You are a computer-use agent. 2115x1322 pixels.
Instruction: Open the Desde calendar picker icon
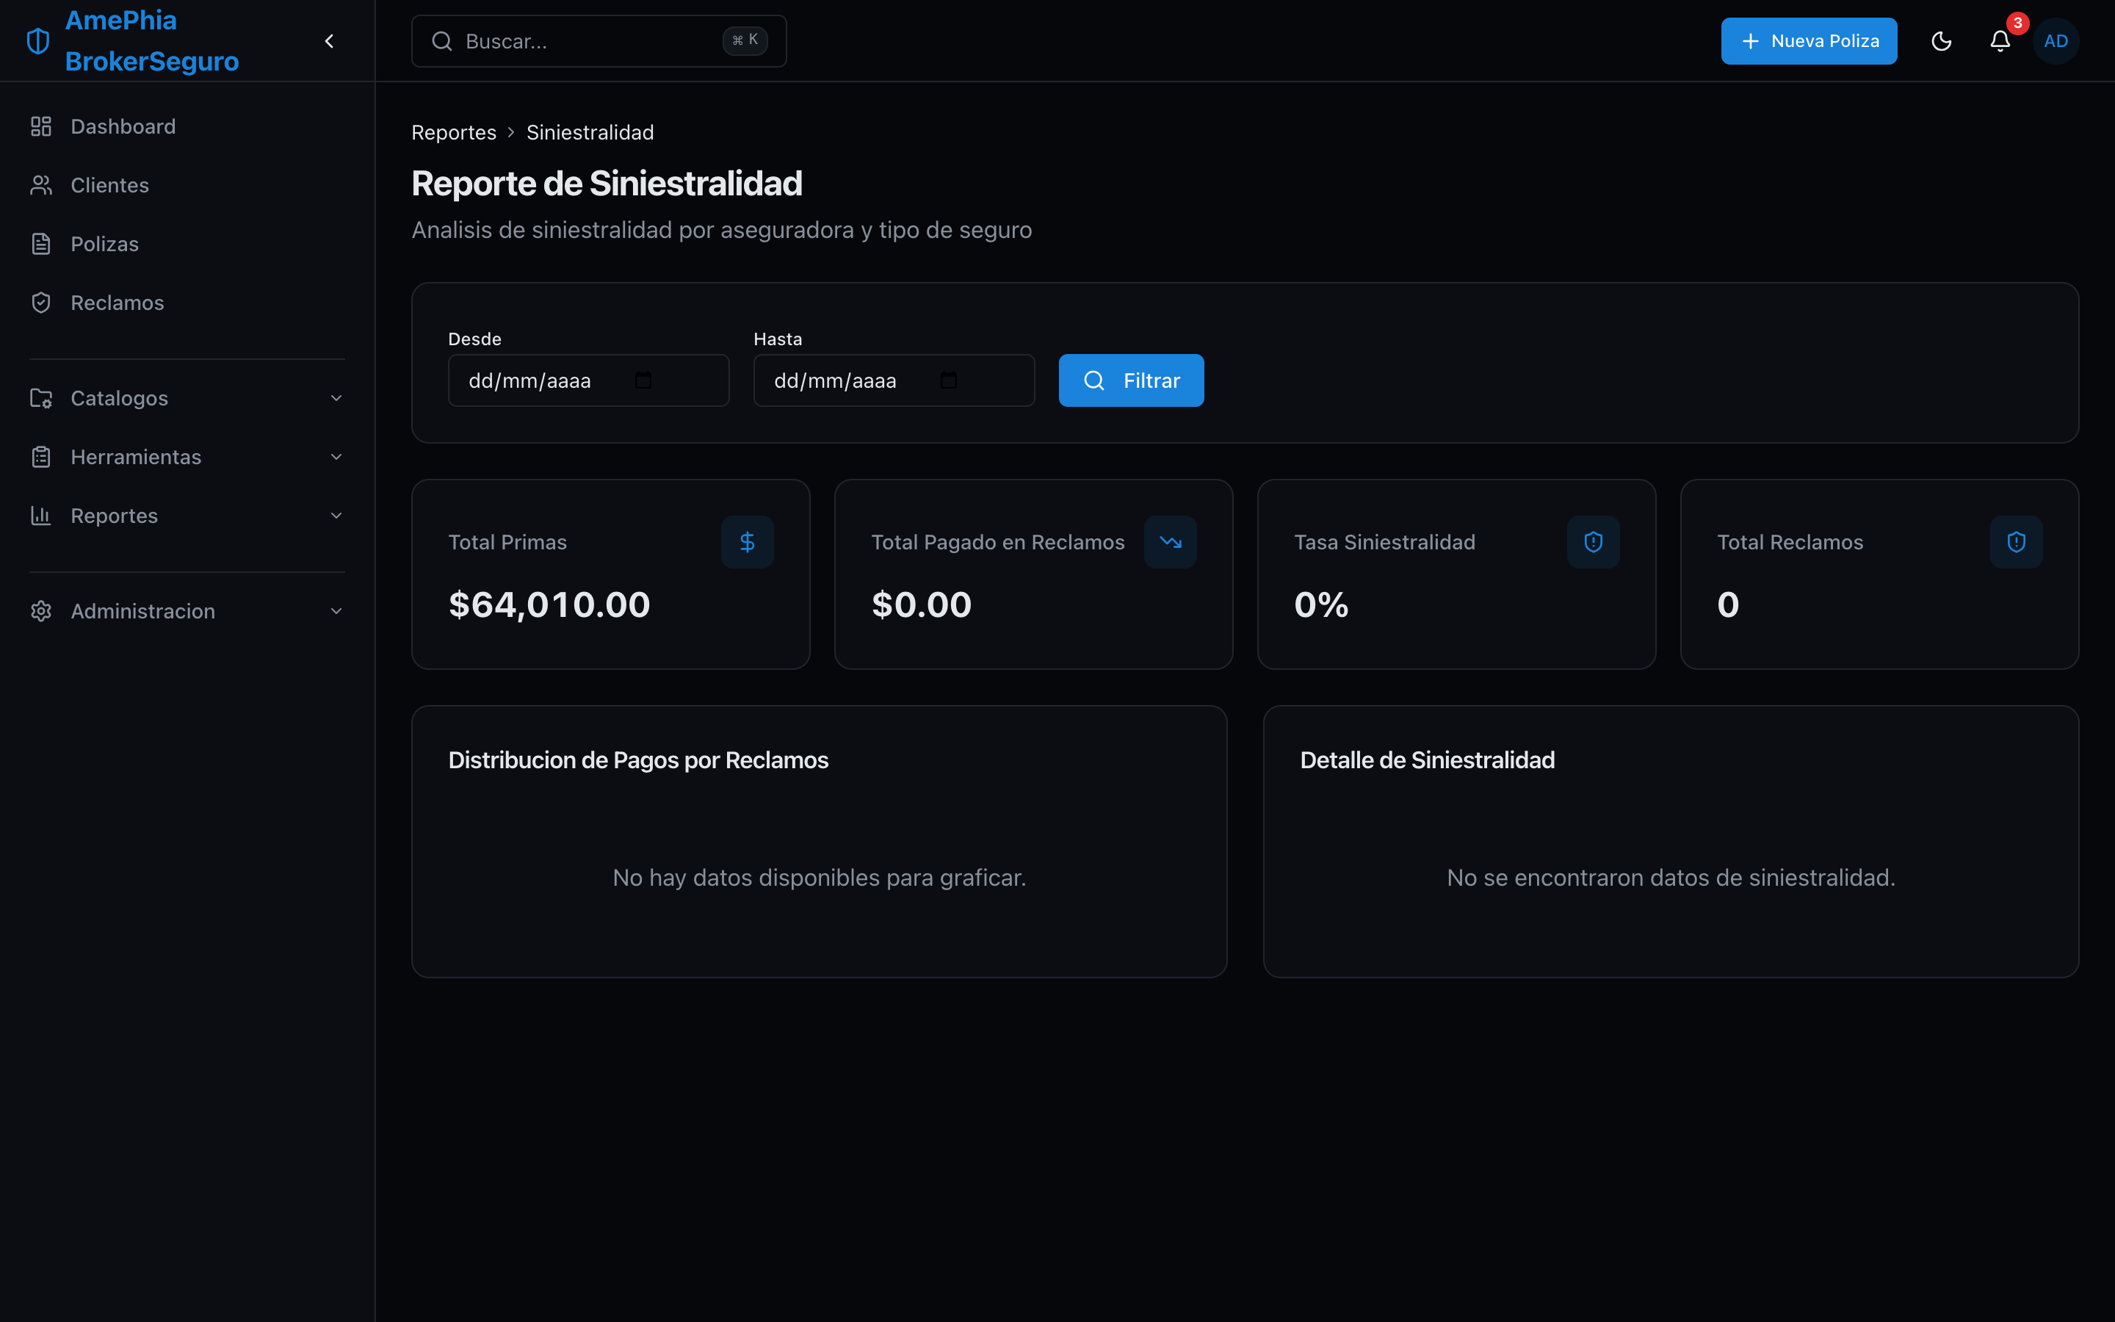click(643, 380)
